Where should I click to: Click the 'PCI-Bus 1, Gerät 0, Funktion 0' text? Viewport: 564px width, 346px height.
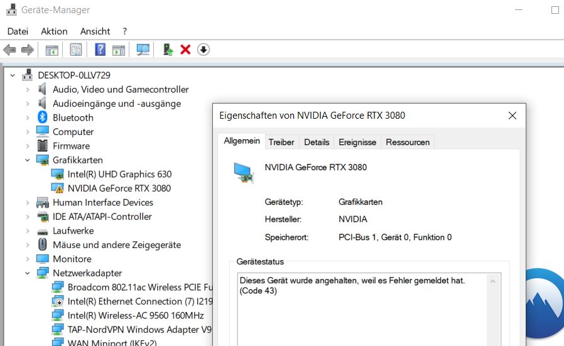click(x=395, y=237)
